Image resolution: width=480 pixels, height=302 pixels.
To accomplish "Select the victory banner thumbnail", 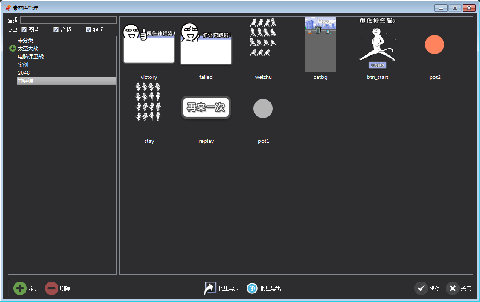I will (x=149, y=45).
